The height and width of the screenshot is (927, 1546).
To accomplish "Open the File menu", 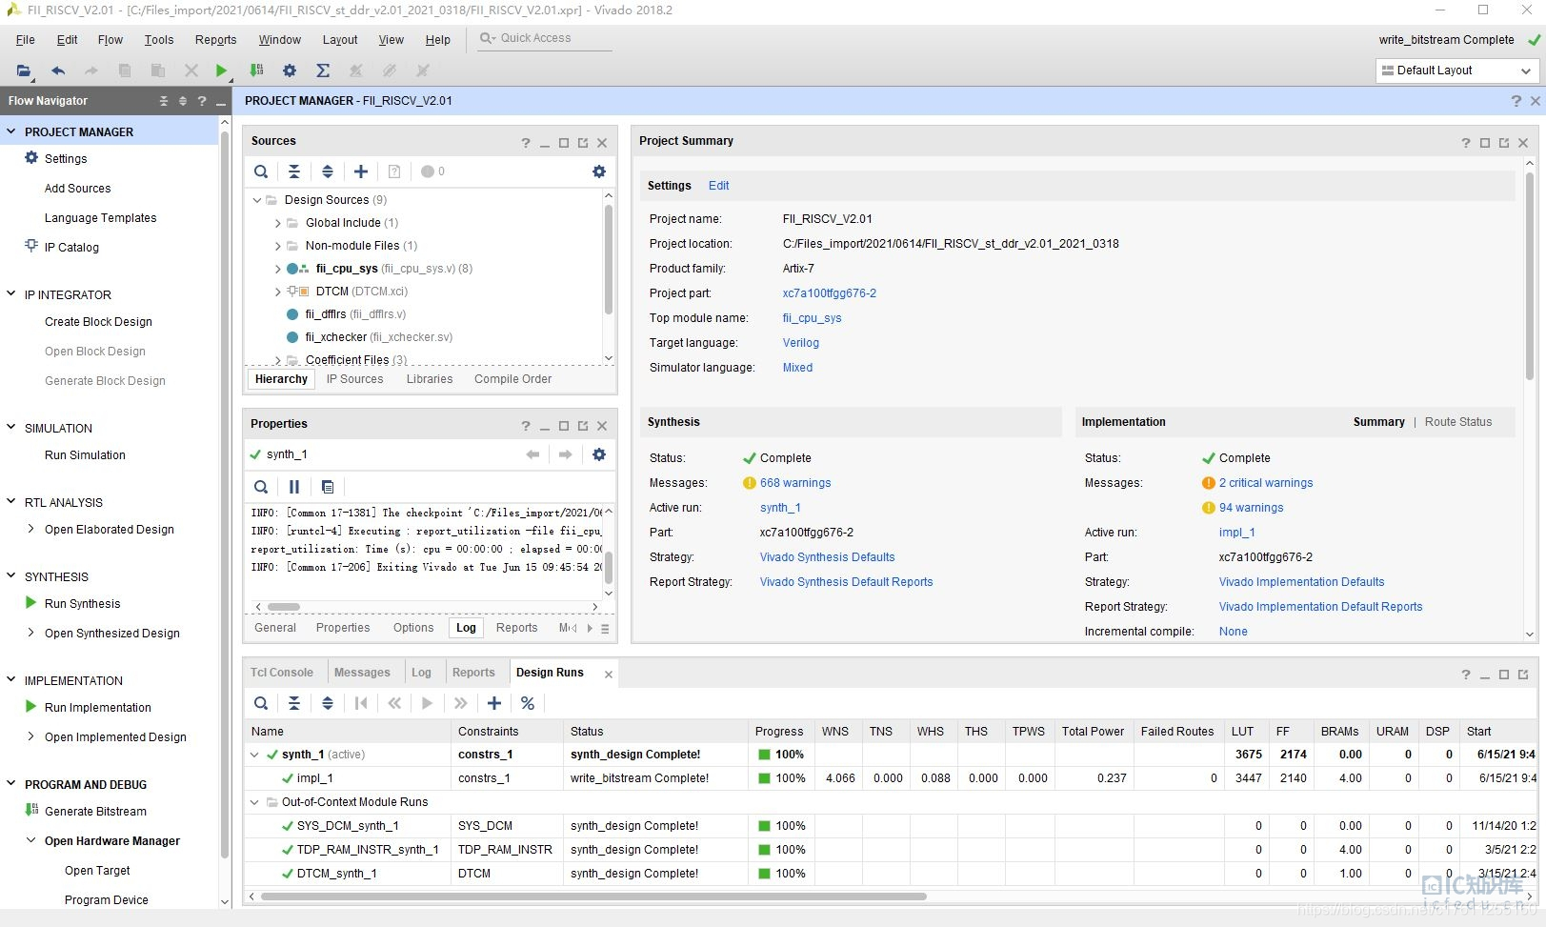I will click(x=26, y=40).
